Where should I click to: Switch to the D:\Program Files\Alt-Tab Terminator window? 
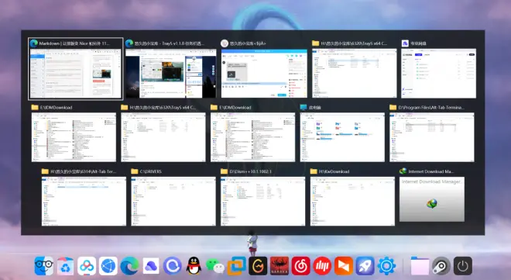click(x=432, y=133)
